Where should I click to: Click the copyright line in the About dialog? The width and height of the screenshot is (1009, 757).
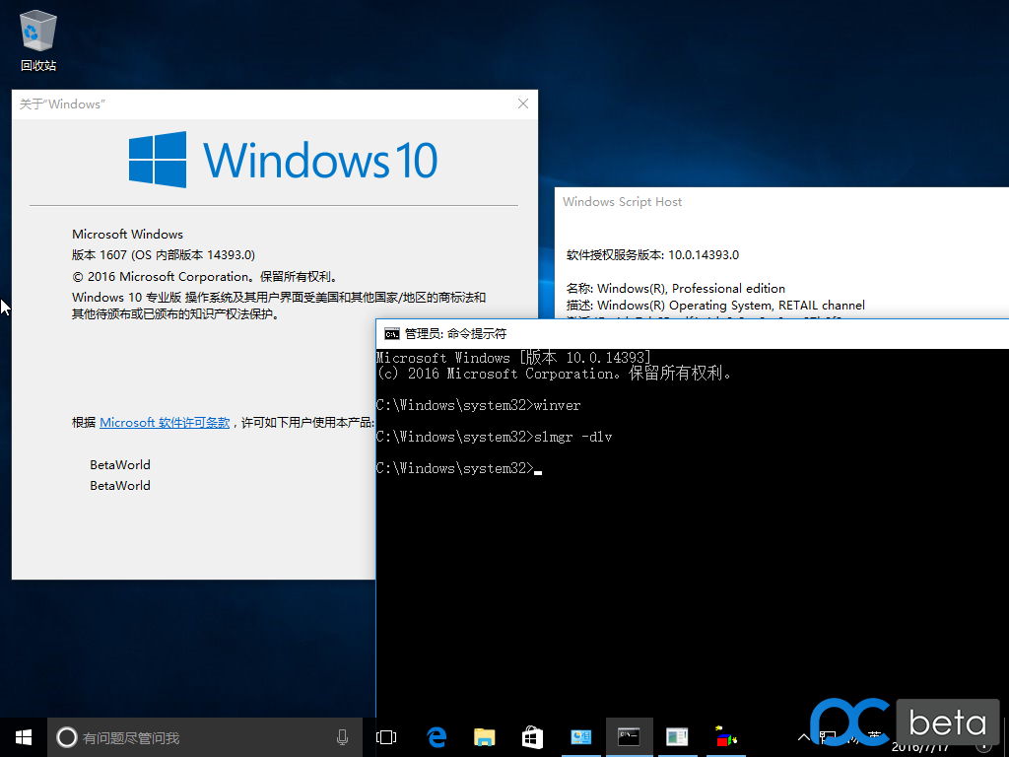click(205, 277)
